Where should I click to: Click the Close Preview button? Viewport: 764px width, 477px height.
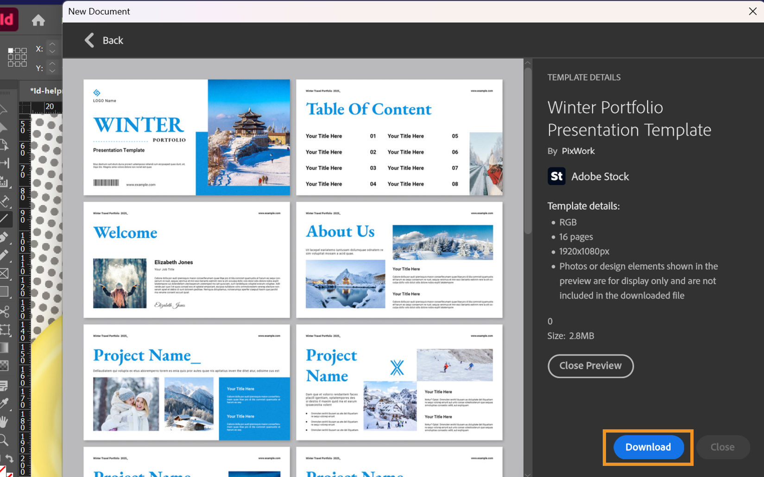click(x=590, y=366)
